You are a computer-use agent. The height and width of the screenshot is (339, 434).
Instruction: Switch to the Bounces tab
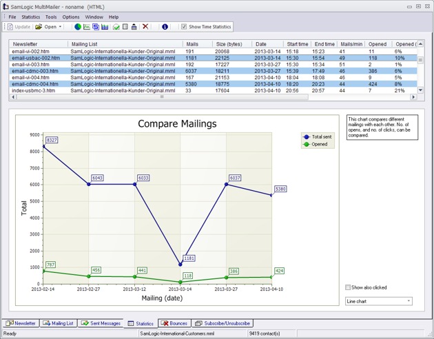coord(174,323)
